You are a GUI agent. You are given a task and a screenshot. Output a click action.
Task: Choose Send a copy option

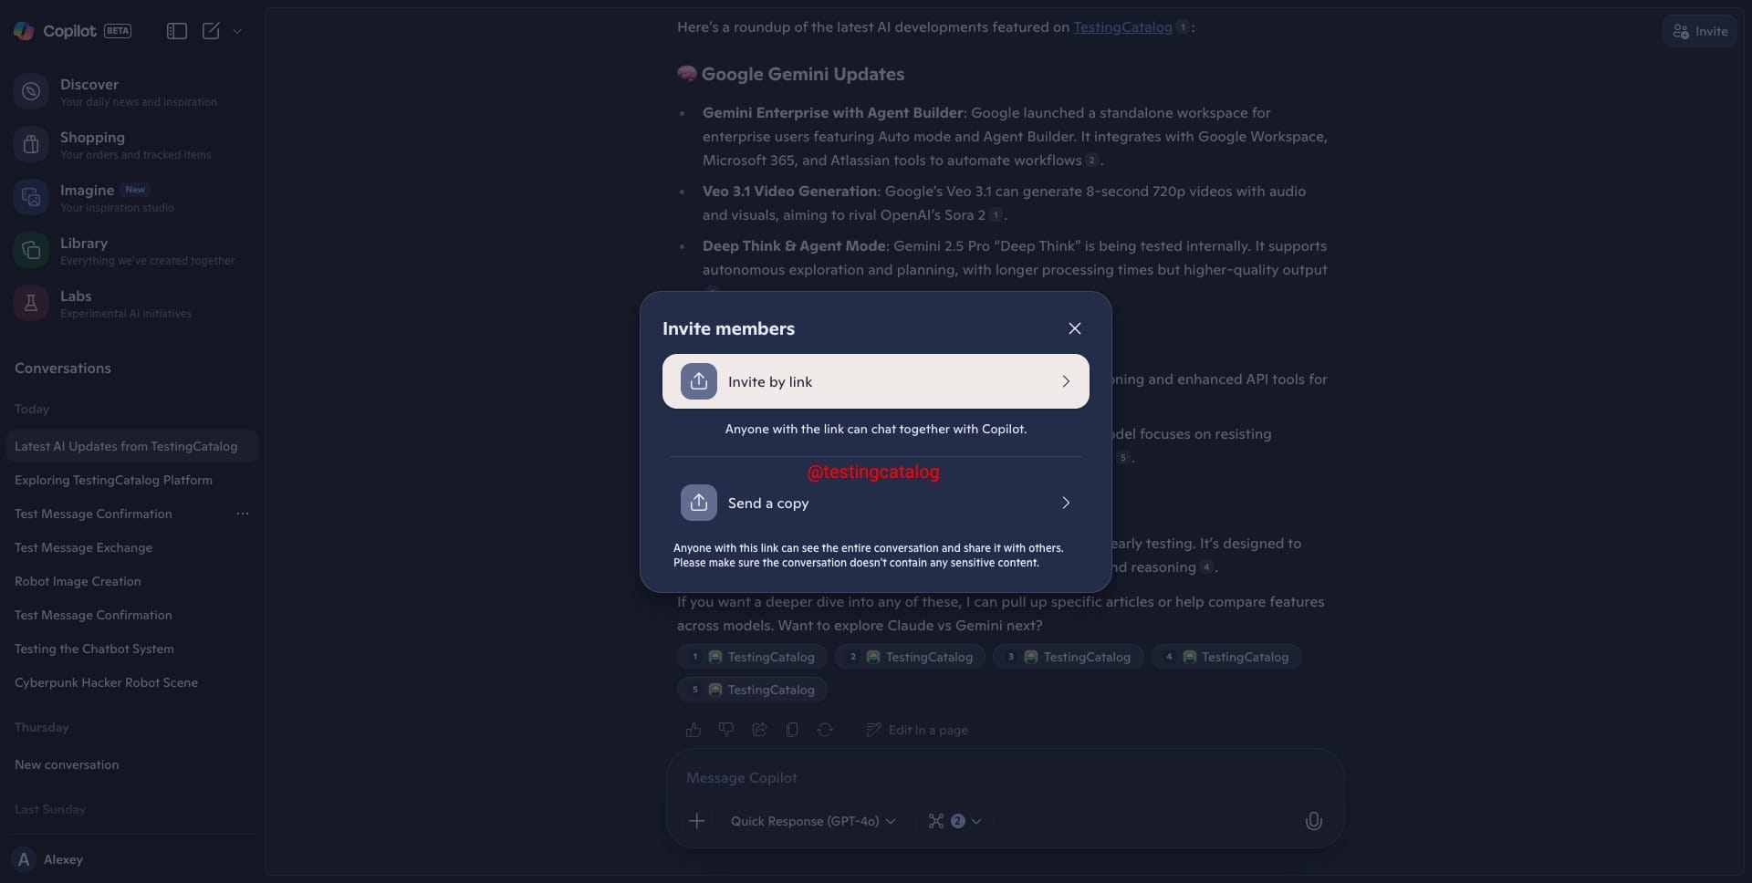tap(876, 503)
